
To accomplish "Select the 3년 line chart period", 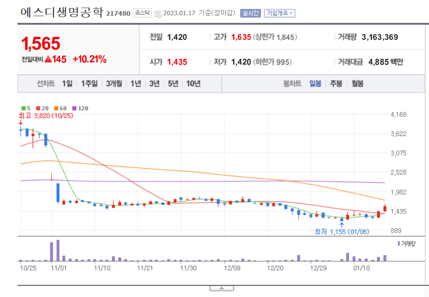I will pos(154,83).
